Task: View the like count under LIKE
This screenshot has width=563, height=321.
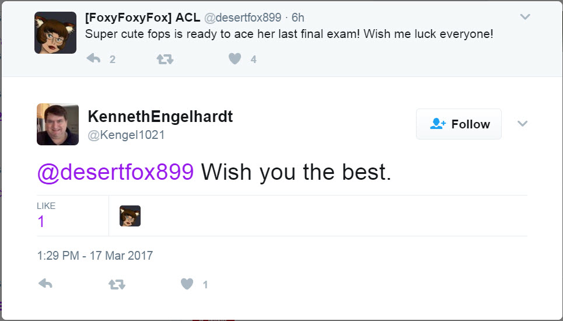Action: [x=41, y=222]
